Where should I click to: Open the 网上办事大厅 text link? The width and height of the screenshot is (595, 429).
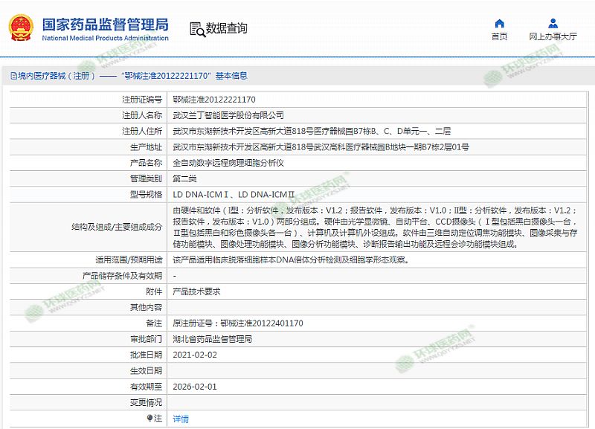[553, 36]
